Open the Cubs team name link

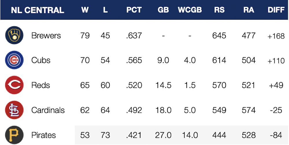41,60
